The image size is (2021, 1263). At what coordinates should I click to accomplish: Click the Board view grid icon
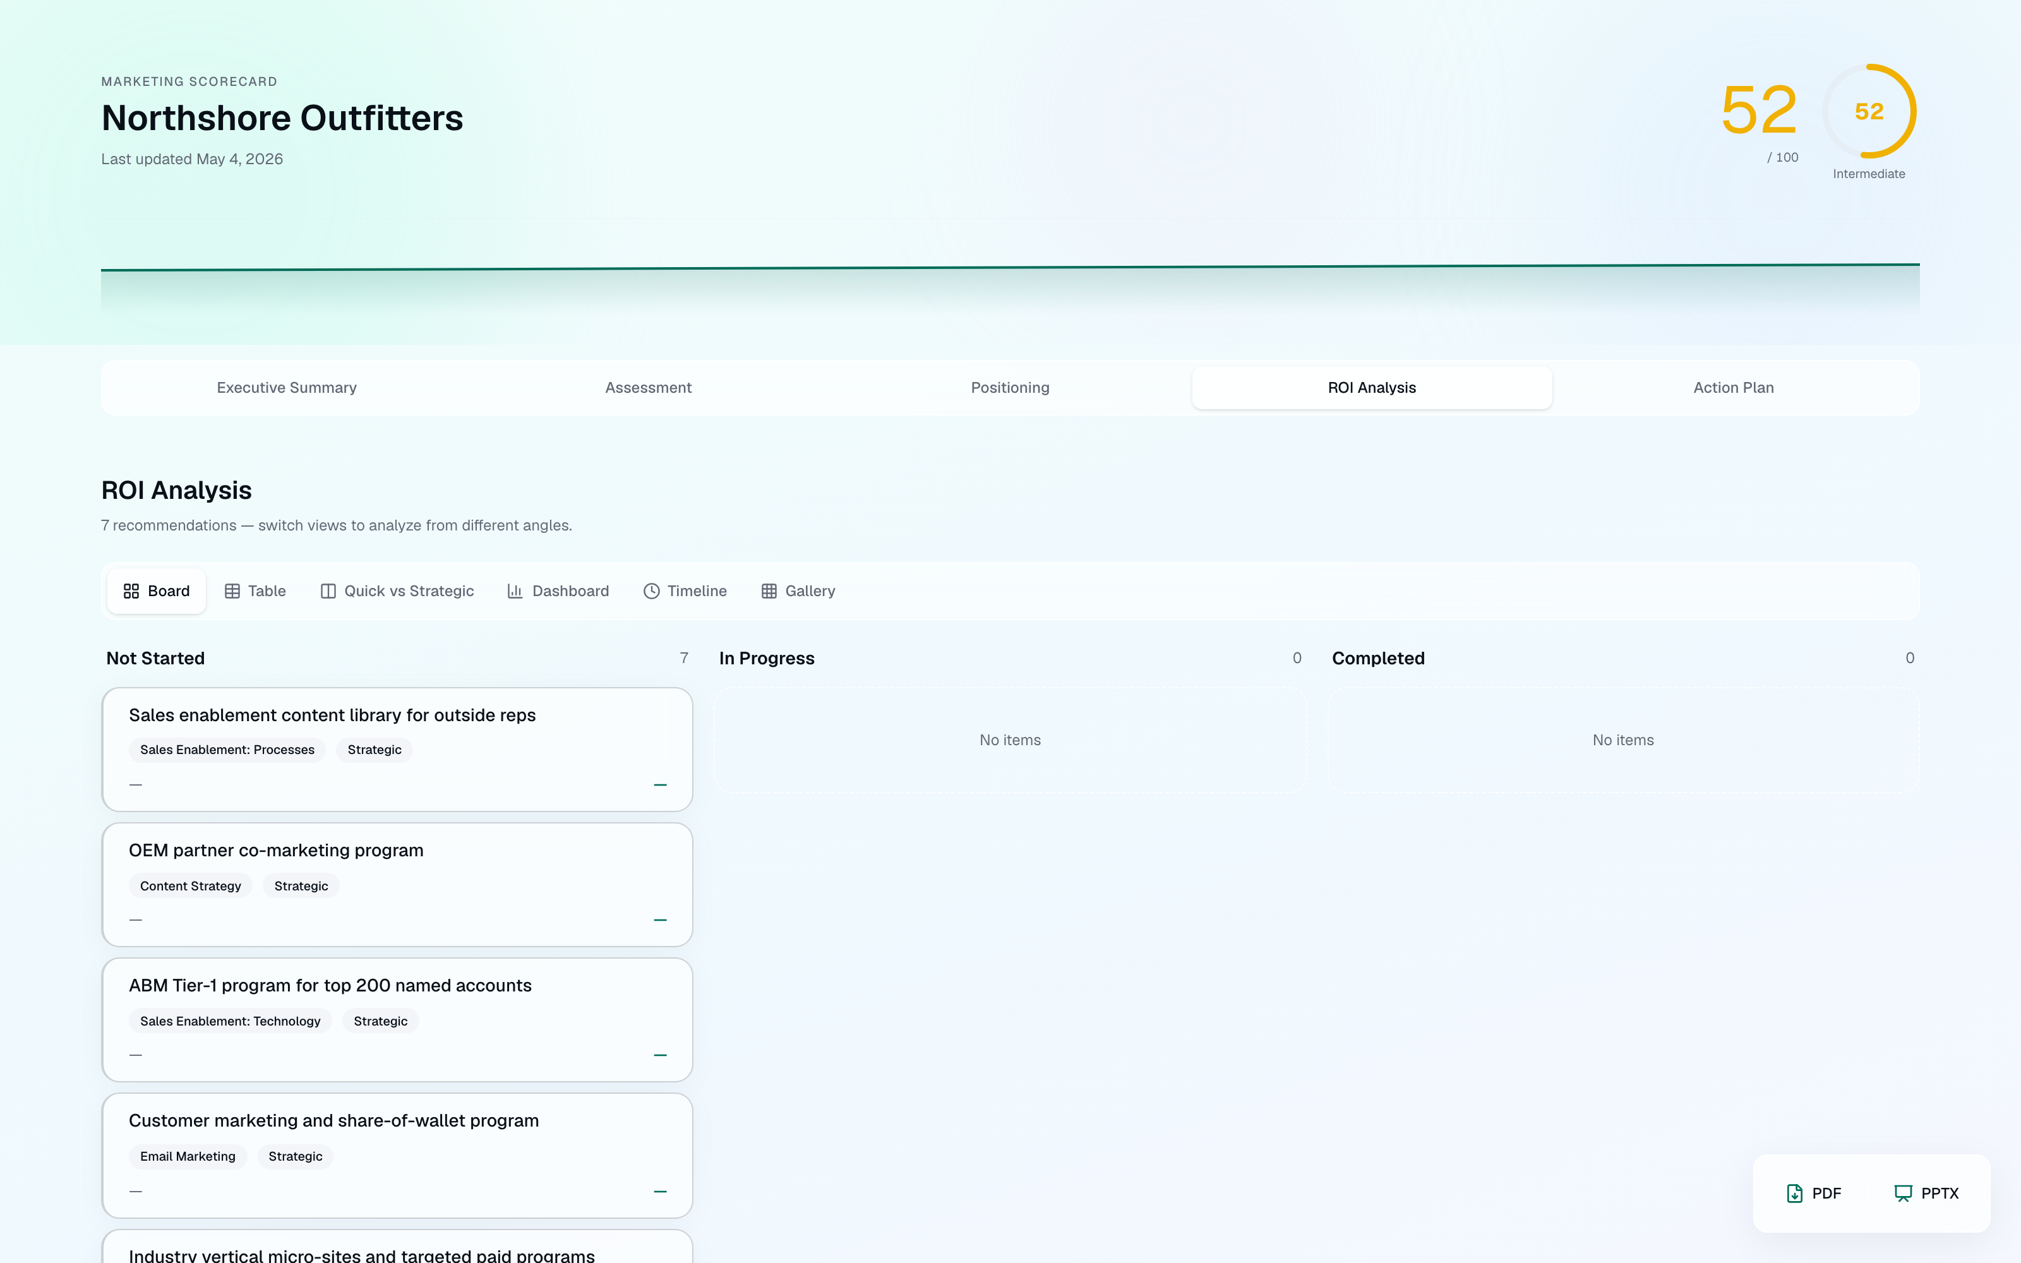(x=131, y=592)
